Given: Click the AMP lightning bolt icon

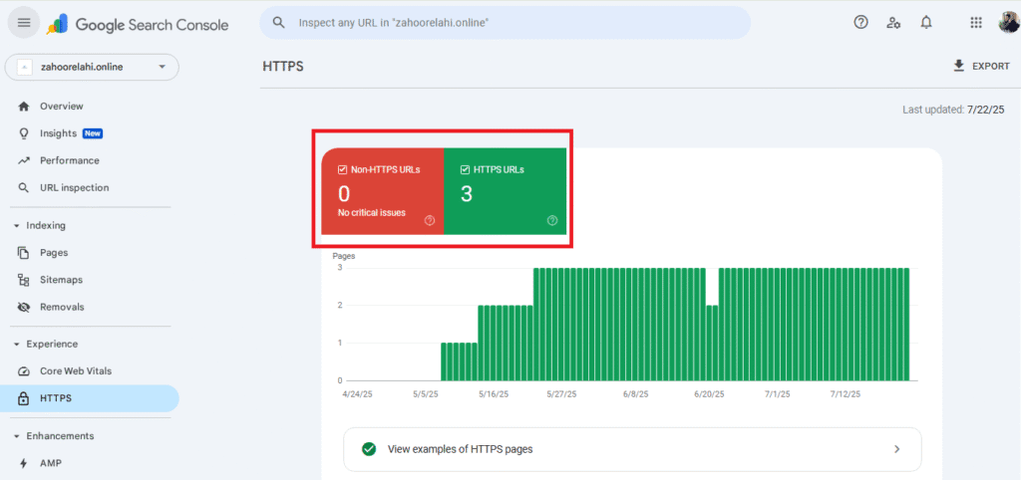Looking at the screenshot, I should click(24, 464).
